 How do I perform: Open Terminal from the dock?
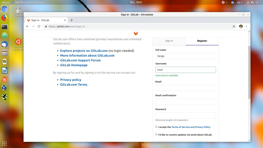5,27
